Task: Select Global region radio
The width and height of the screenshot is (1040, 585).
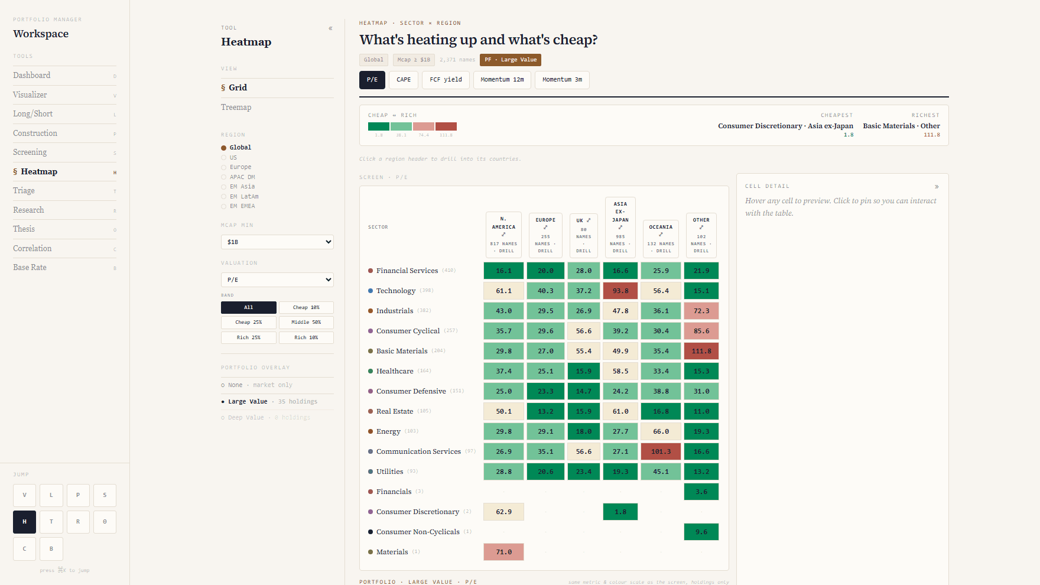Action: (224, 148)
